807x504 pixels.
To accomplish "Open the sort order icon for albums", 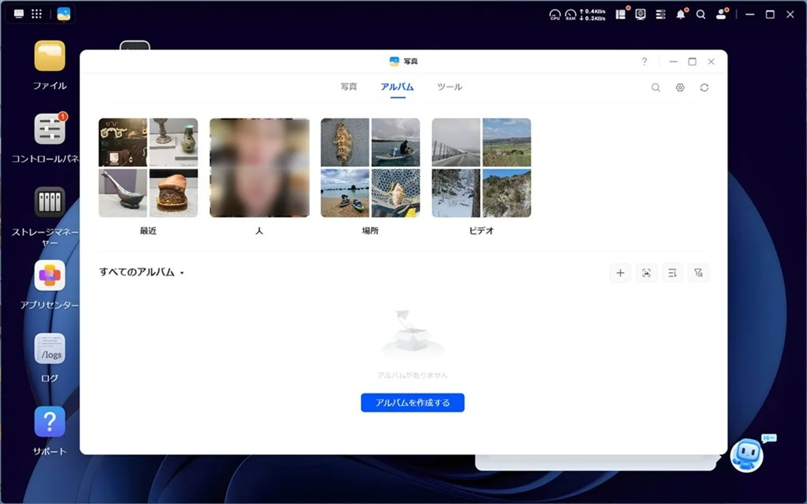I will [x=672, y=273].
